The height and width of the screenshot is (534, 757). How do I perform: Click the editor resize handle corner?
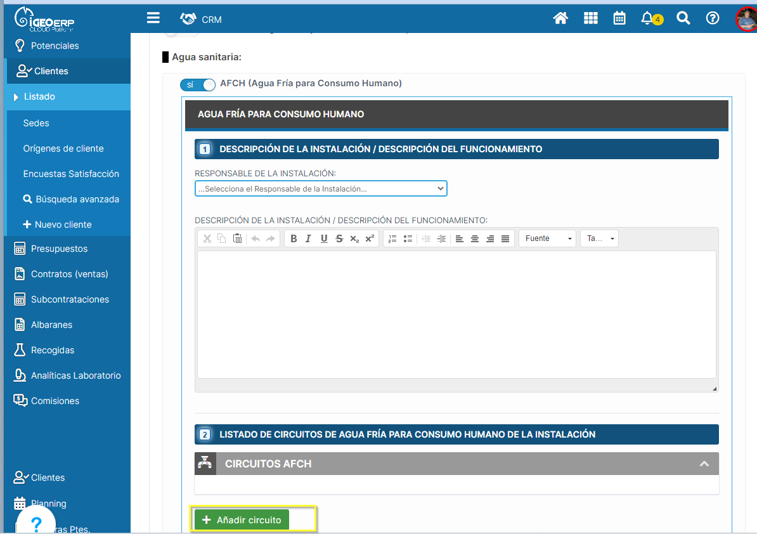pos(715,388)
